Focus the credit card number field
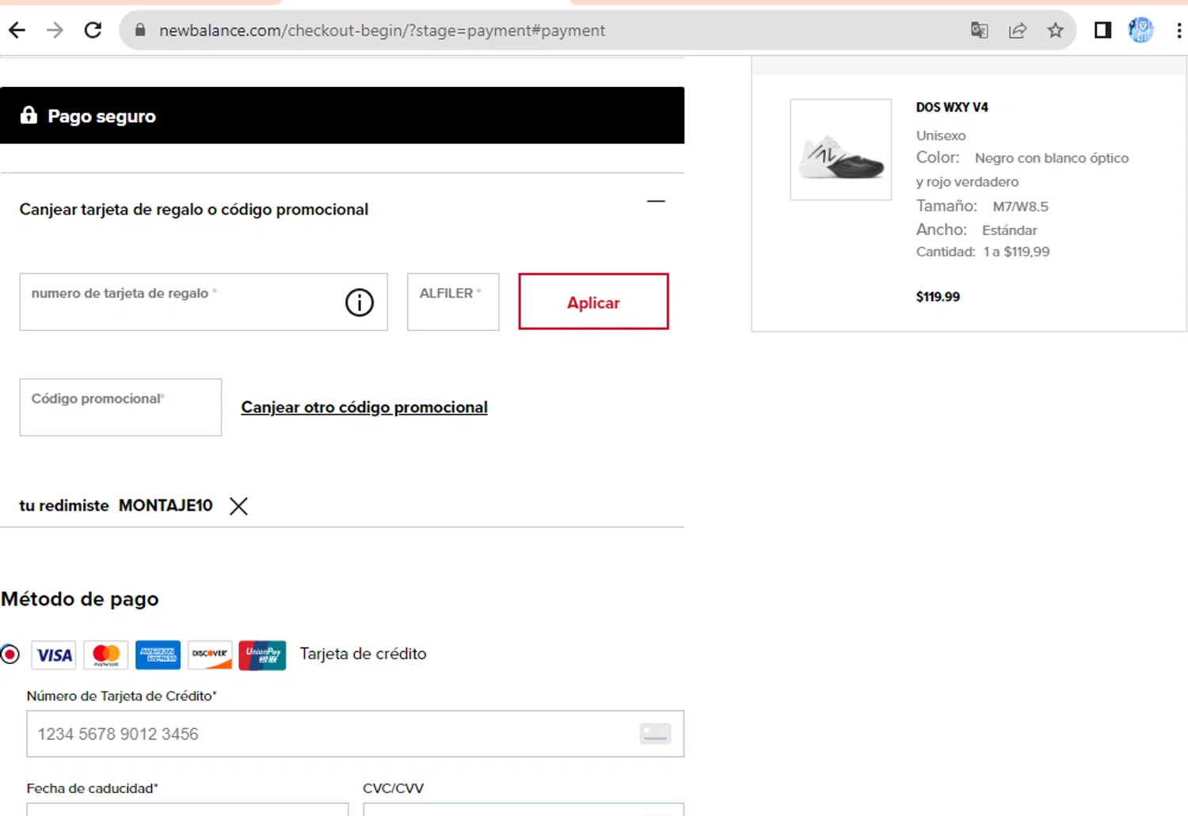1188x816 pixels. click(x=355, y=734)
